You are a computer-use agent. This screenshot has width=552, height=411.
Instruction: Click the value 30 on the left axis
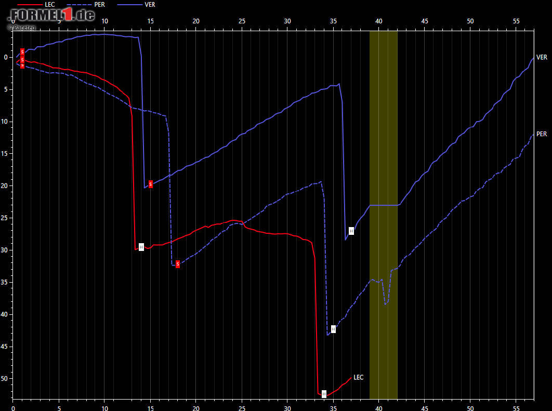point(6,250)
